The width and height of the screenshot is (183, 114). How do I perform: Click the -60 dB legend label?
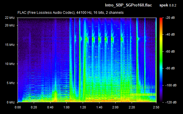pyautogui.click(x=170, y=51)
